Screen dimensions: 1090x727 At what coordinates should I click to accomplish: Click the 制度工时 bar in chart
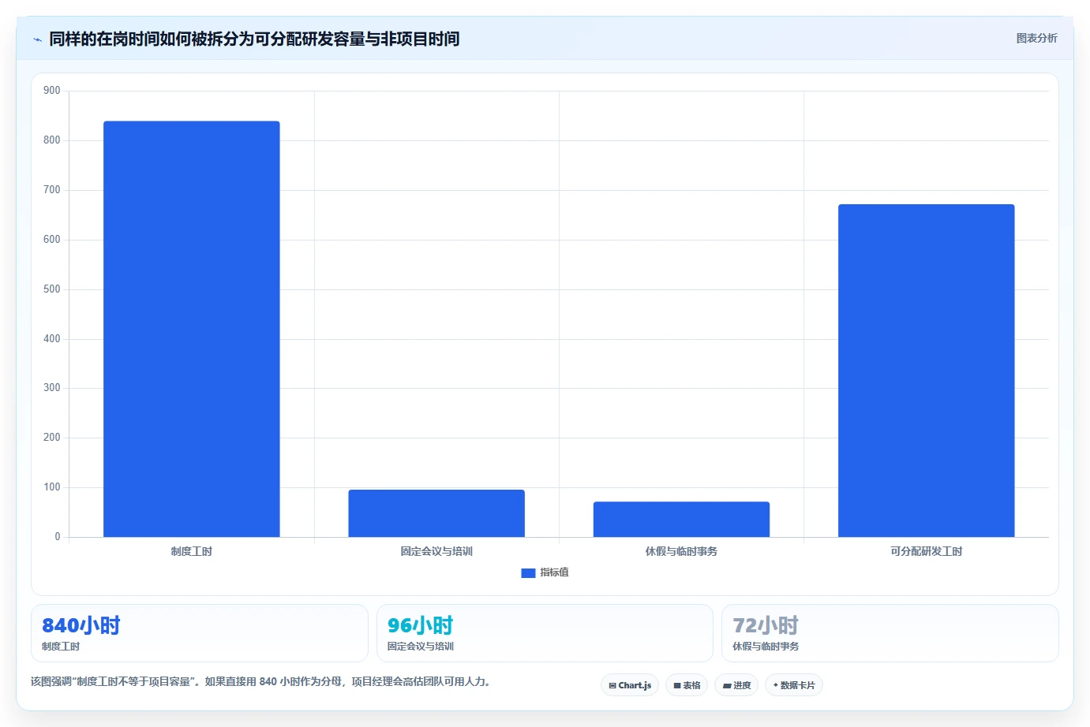[192, 329]
